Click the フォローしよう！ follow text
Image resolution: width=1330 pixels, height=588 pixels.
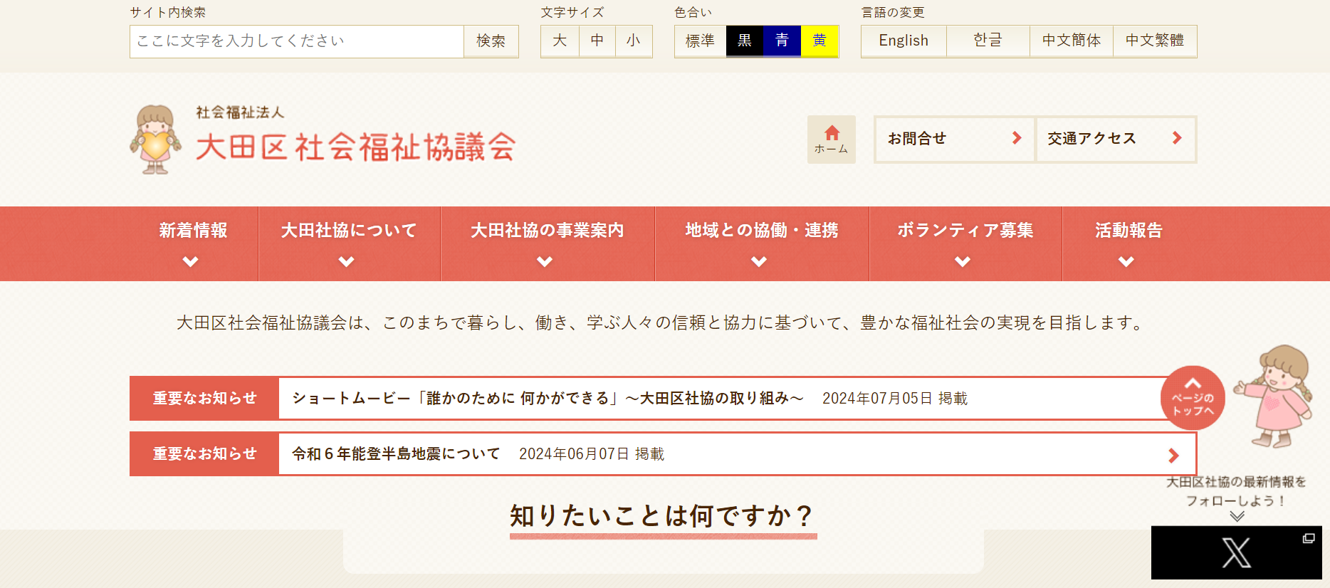1236,500
